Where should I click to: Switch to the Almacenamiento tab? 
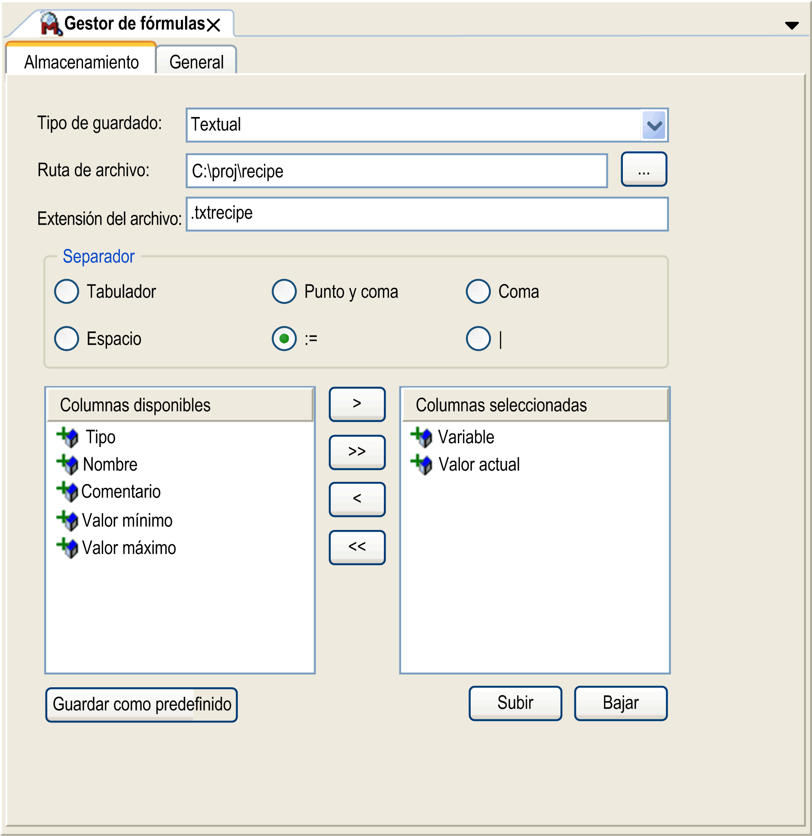(81, 62)
